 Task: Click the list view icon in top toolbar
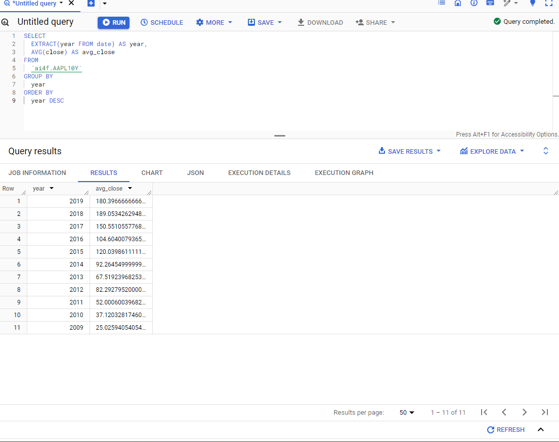441,3
